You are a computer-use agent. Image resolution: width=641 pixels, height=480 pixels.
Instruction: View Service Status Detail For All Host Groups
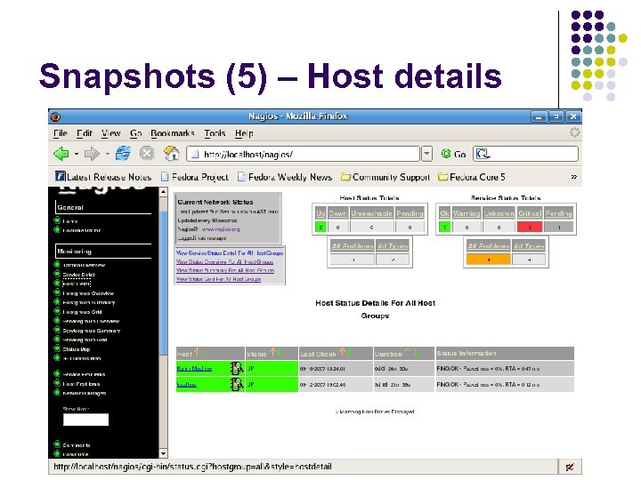tap(230, 253)
